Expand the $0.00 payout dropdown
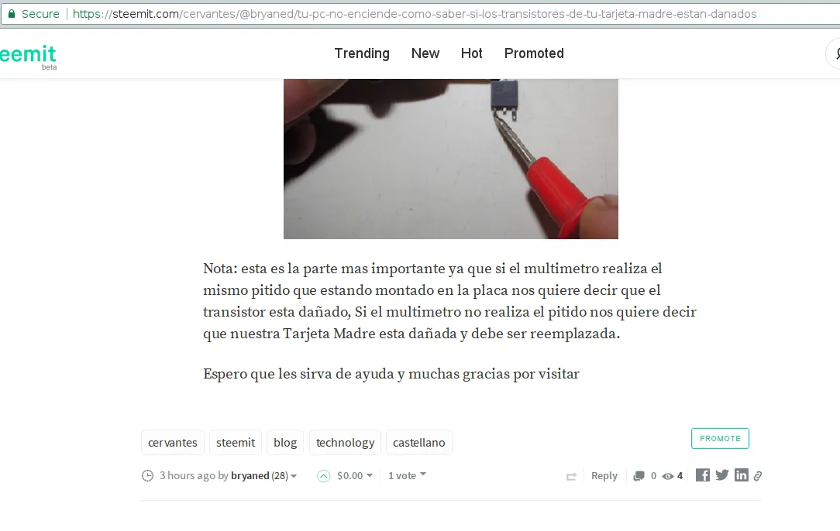 (355, 475)
